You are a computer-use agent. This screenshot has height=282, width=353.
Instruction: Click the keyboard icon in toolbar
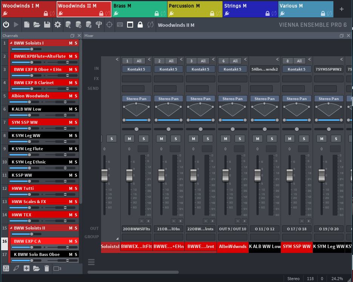coord(120,25)
